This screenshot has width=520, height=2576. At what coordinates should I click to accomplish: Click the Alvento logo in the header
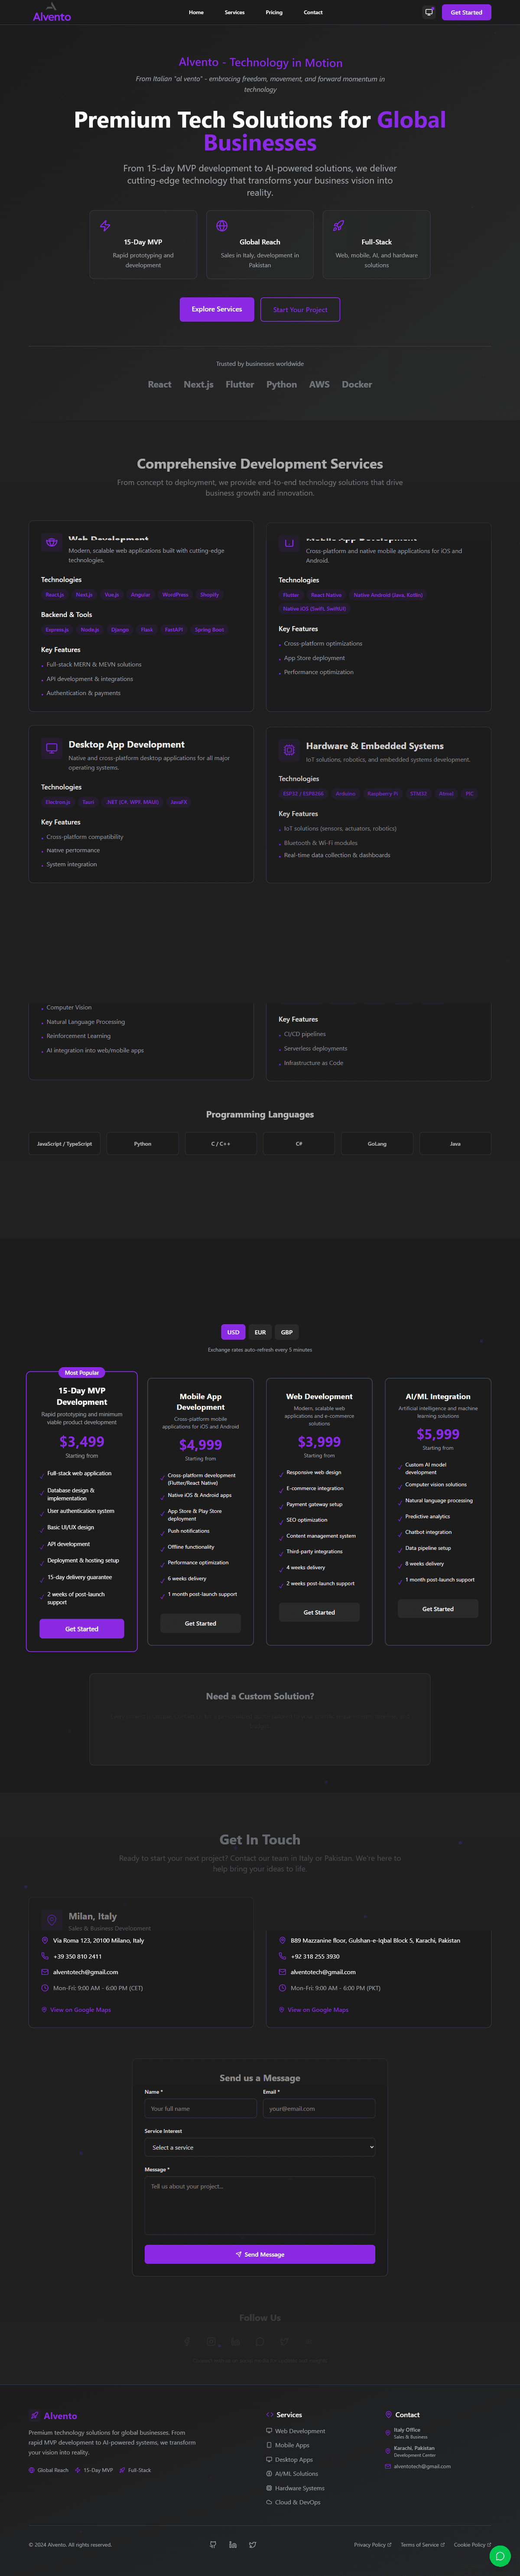pyautogui.click(x=52, y=16)
